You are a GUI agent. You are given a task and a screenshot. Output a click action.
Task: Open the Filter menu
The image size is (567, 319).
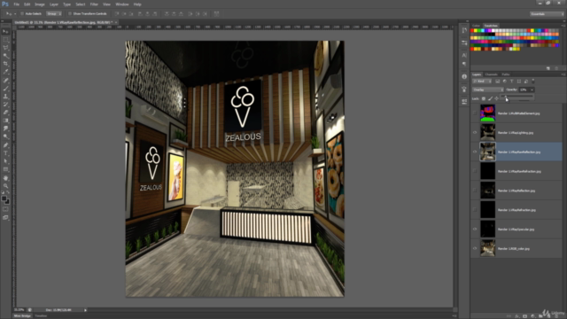[94, 4]
